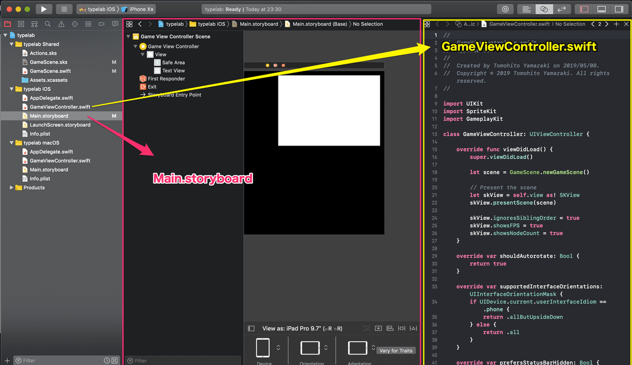Select First Responder in outline
Image resolution: width=632 pixels, height=365 pixels.
tap(166, 78)
